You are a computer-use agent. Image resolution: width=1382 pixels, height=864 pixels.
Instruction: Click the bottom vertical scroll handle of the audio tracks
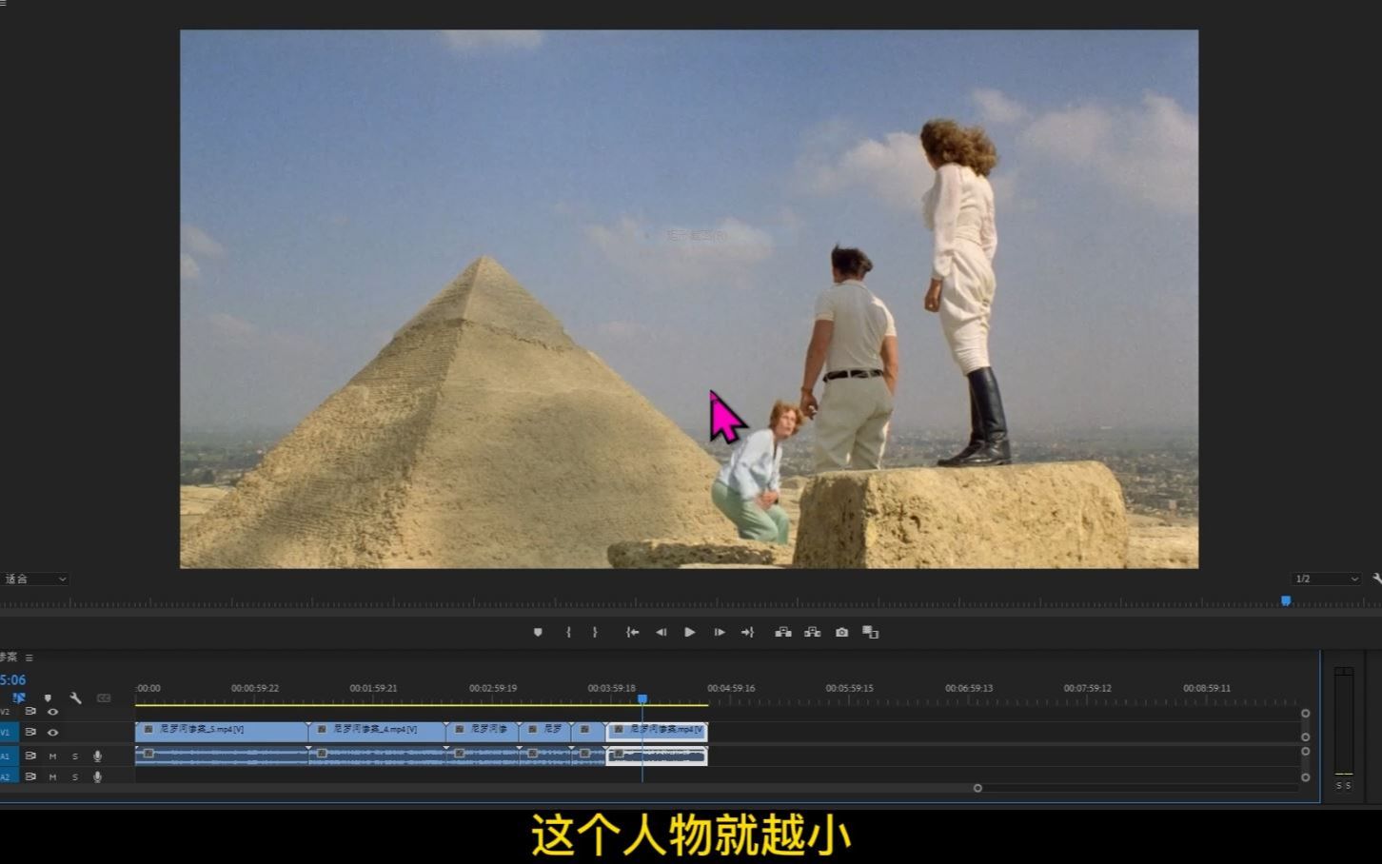(1305, 777)
